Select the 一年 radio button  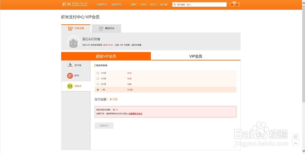click(98, 90)
